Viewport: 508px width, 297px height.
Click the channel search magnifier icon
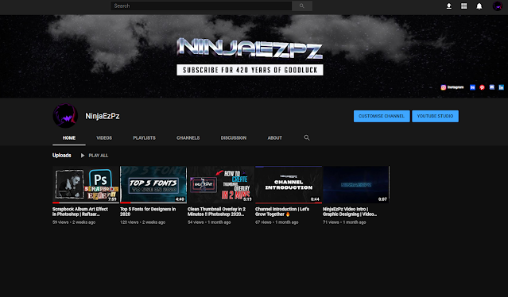click(x=307, y=138)
